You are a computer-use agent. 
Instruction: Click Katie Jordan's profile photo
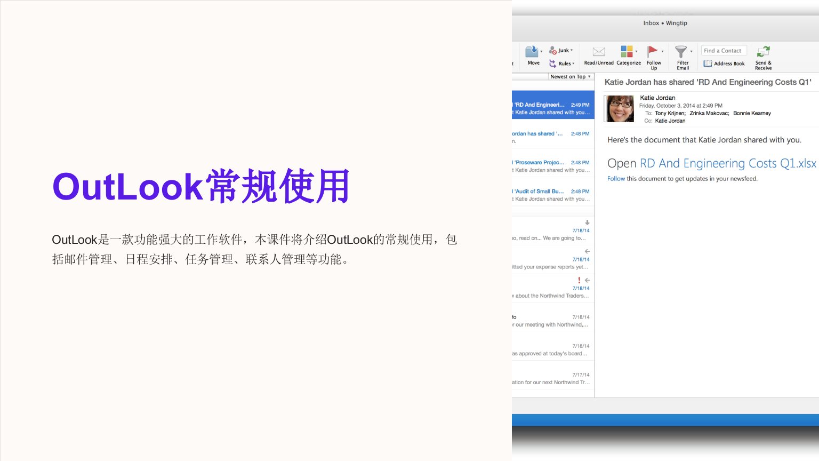pyautogui.click(x=621, y=109)
